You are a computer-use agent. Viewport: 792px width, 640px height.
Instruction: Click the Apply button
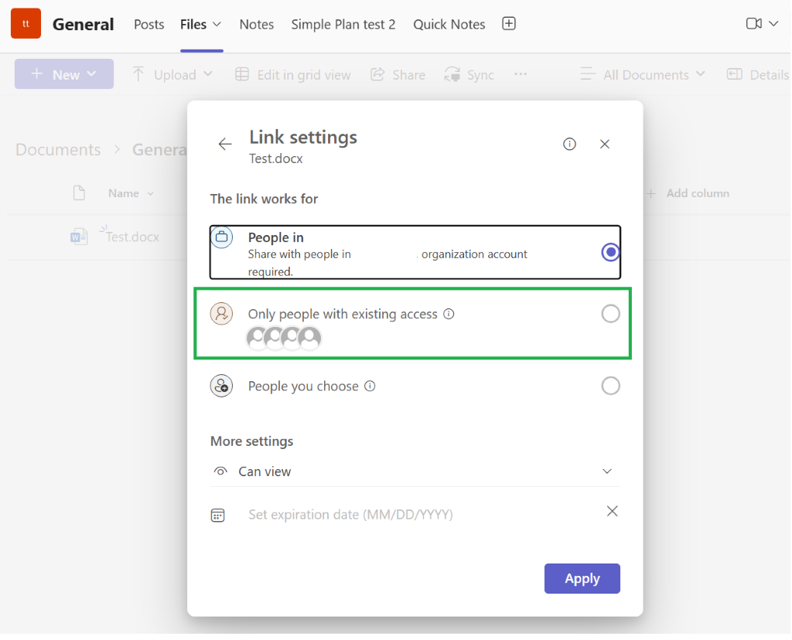click(582, 578)
